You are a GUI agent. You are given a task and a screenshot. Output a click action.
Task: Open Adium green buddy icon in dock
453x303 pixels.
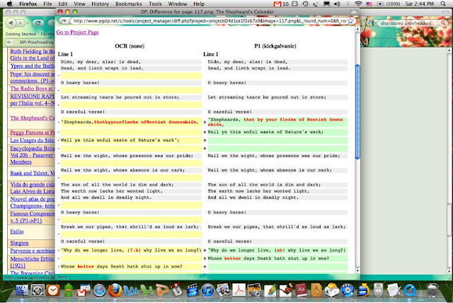click(69, 290)
